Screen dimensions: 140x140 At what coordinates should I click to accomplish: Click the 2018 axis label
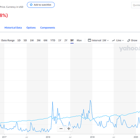coord(48,137)
